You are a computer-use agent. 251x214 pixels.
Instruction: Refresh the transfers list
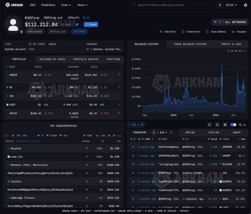click(171, 133)
